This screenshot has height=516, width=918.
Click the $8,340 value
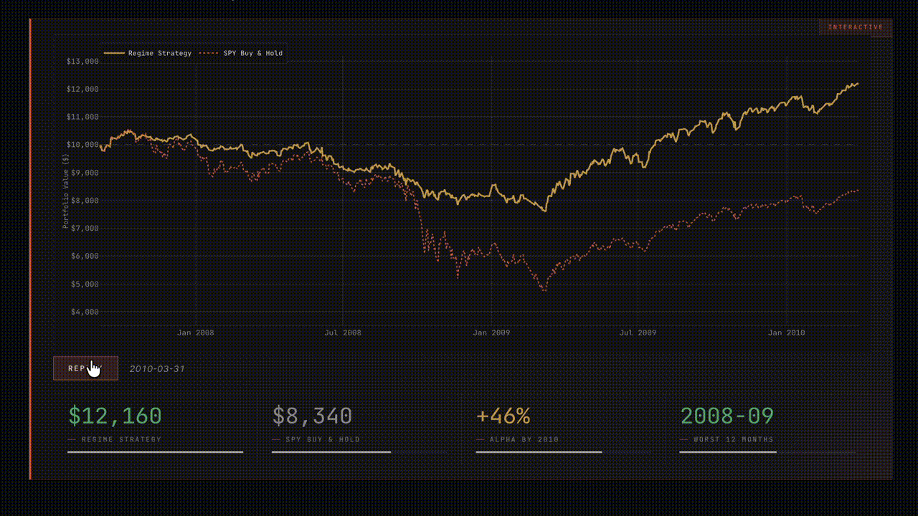click(312, 416)
